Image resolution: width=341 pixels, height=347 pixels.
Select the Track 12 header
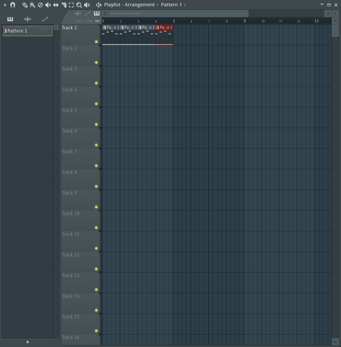81,262
